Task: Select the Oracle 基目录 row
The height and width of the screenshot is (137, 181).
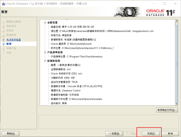Action: coord(71,44)
